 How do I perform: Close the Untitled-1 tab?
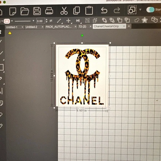click(x=22, y=27)
